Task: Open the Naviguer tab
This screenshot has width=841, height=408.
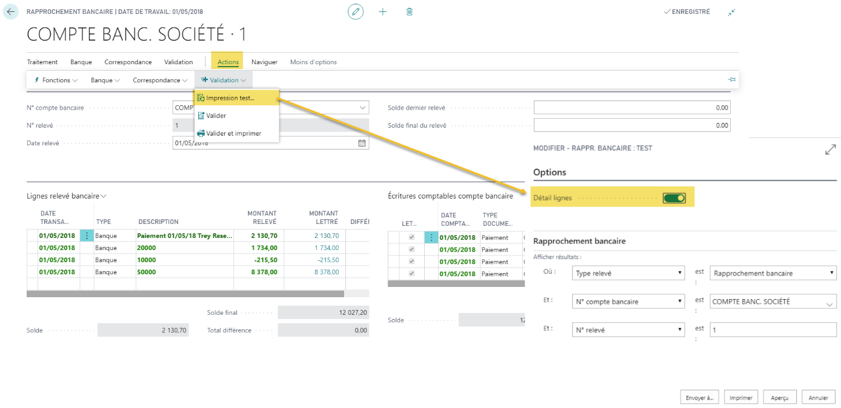Action: (264, 62)
